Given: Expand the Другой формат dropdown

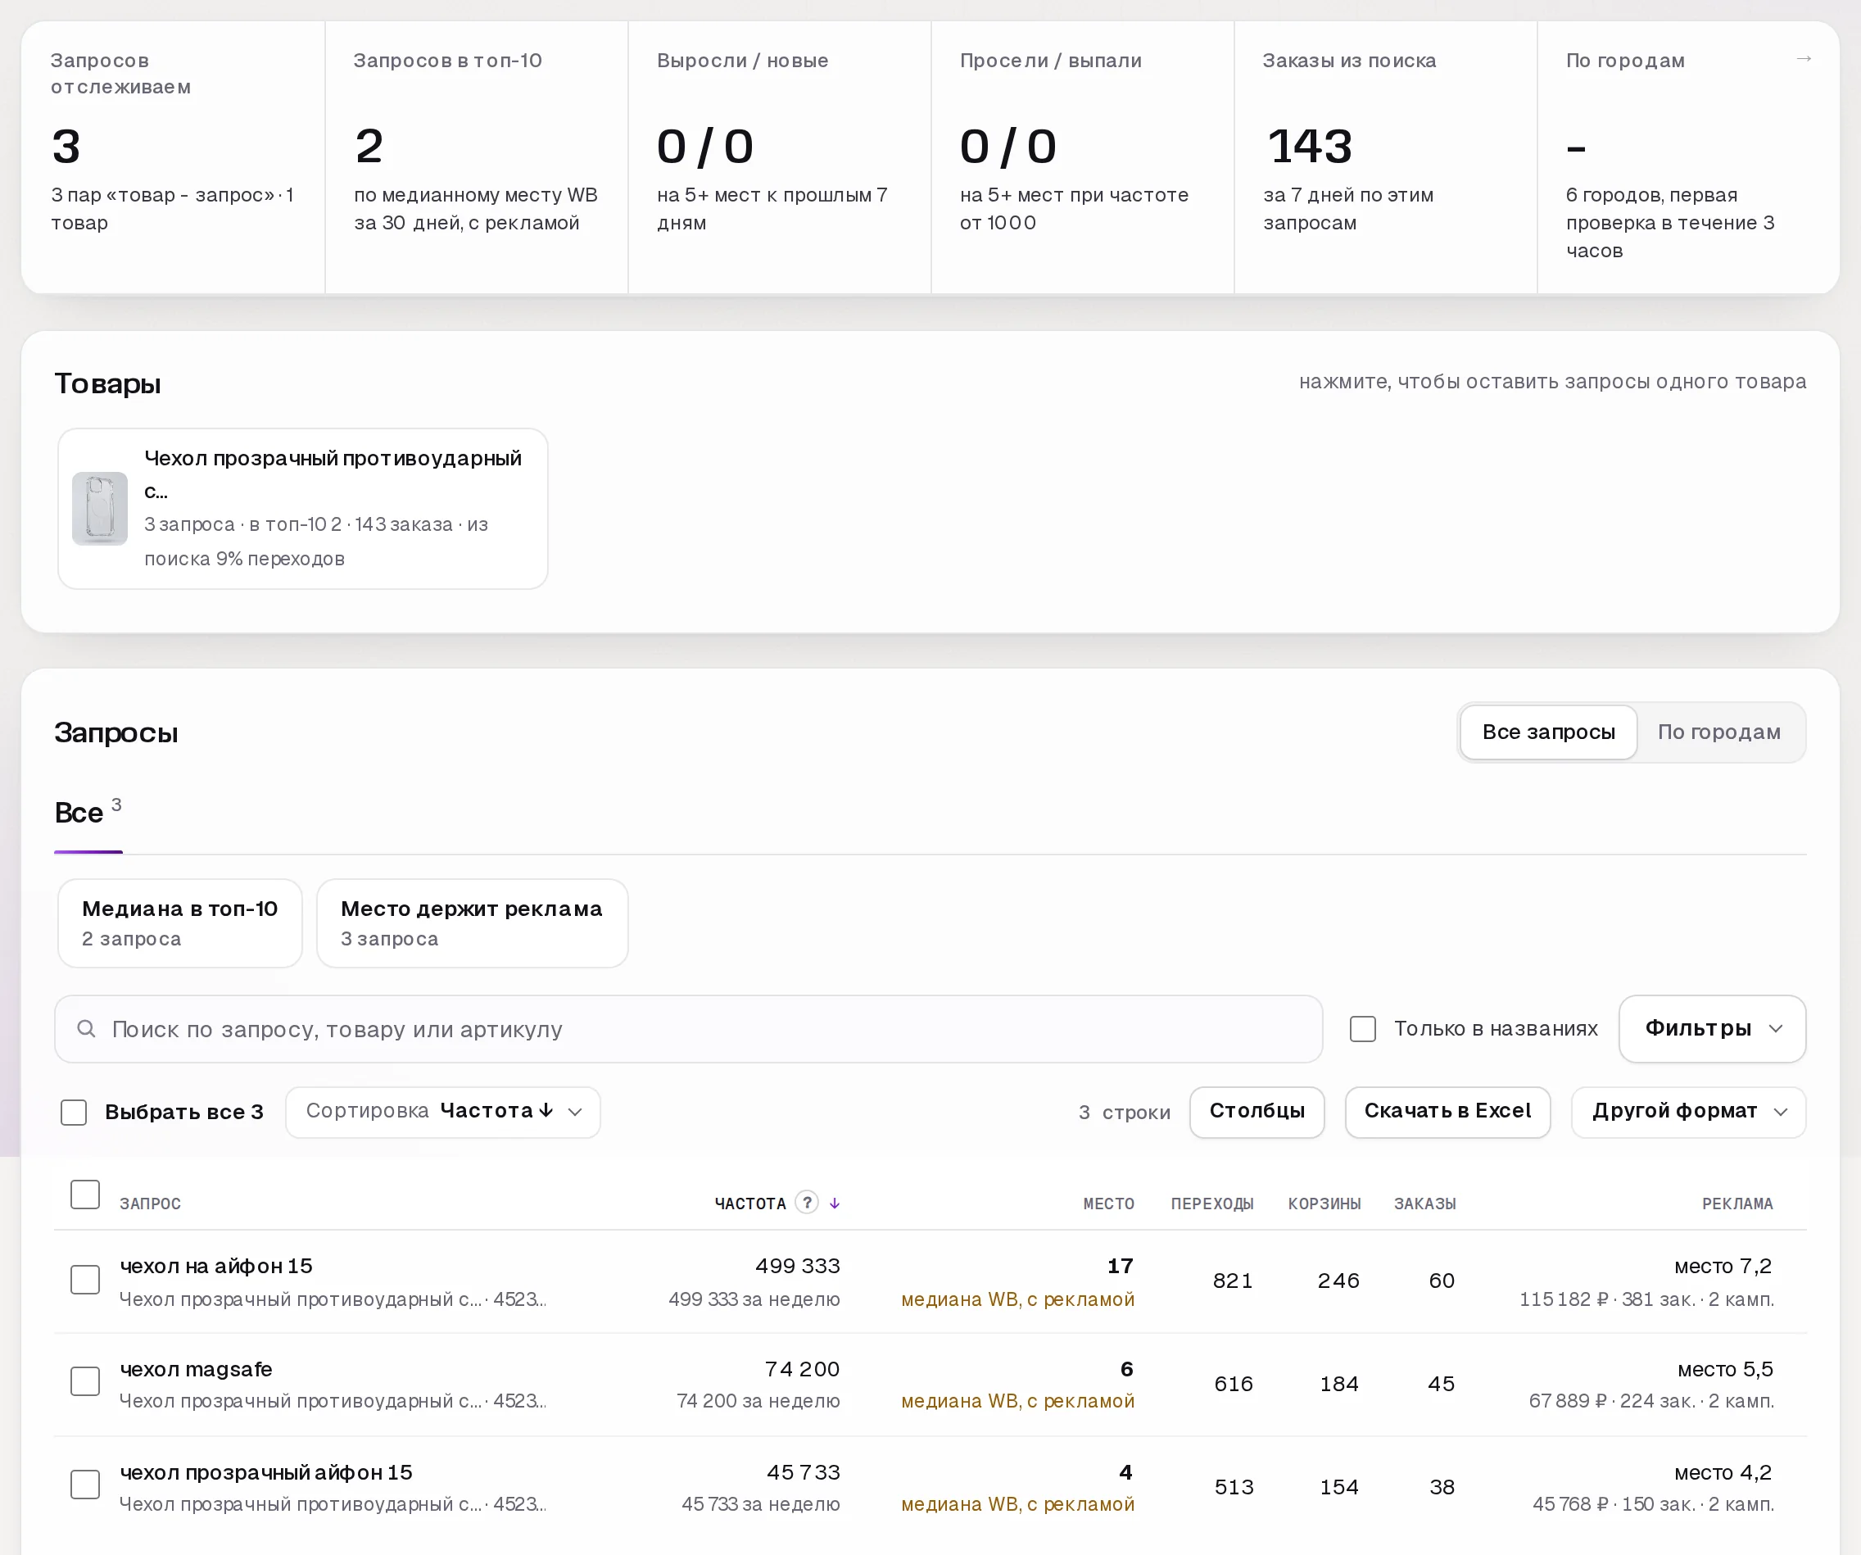Looking at the screenshot, I should click(1688, 1112).
